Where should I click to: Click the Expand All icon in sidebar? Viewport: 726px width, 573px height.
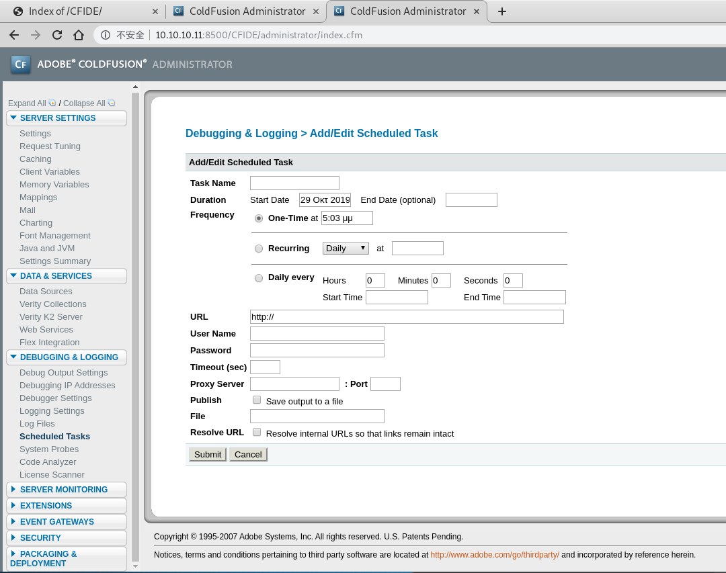click(52, 103)
